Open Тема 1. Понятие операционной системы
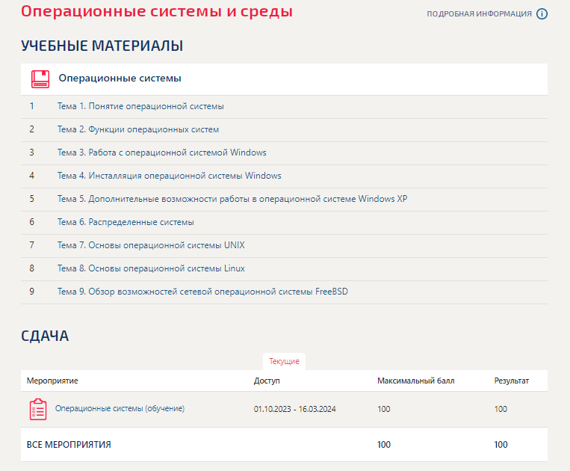 click(x=140, y=106)
